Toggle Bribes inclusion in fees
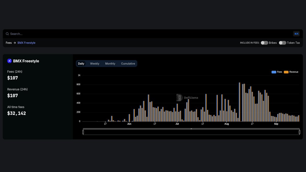 point(264,43)
